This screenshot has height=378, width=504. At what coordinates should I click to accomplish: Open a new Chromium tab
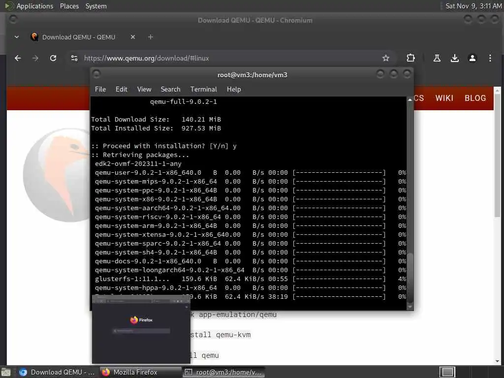[151, 37]
